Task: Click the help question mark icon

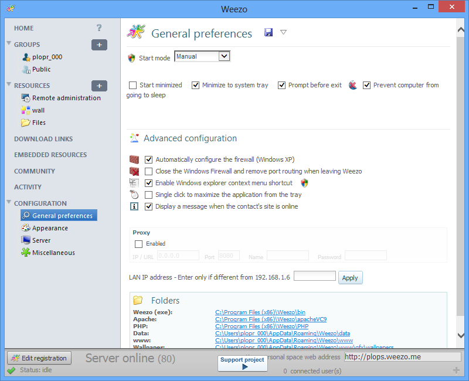Action: (99, 28)
